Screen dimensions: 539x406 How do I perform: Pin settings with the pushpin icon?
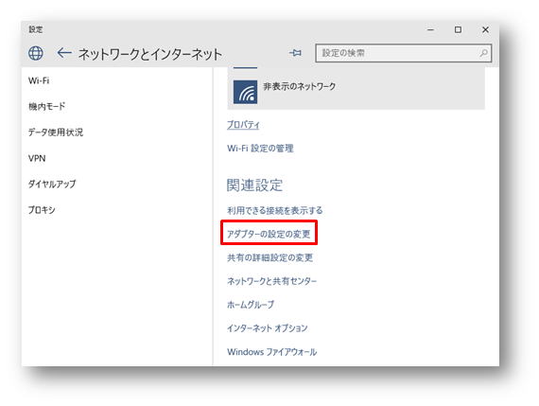coord(295,53)
